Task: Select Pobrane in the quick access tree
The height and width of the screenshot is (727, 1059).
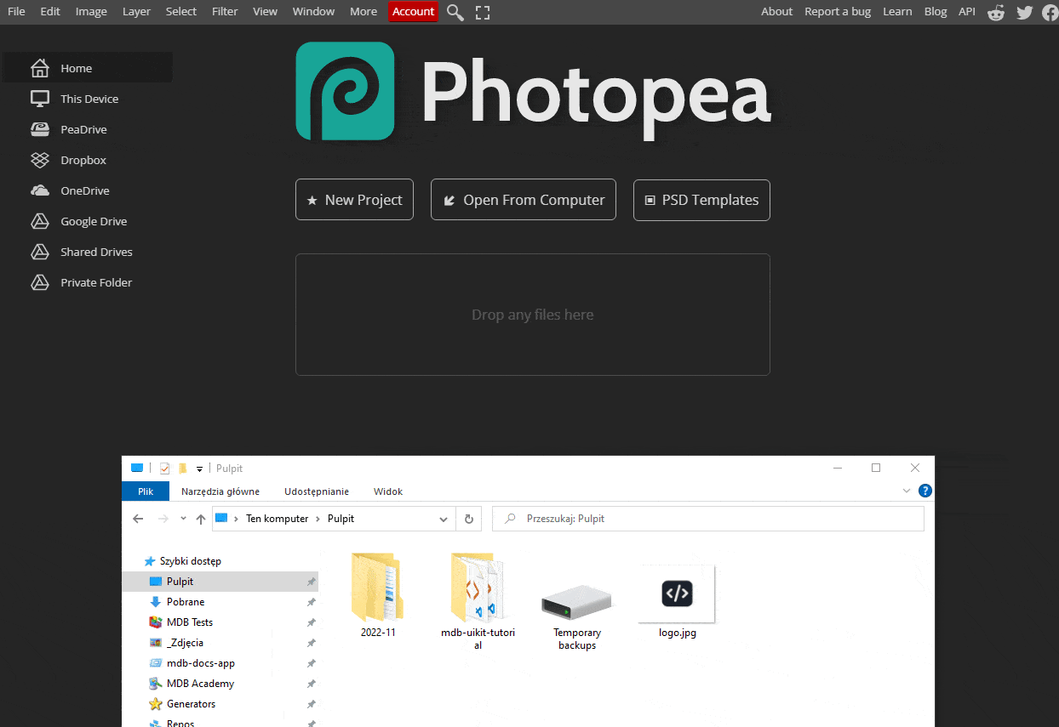Action: (185, 602)
